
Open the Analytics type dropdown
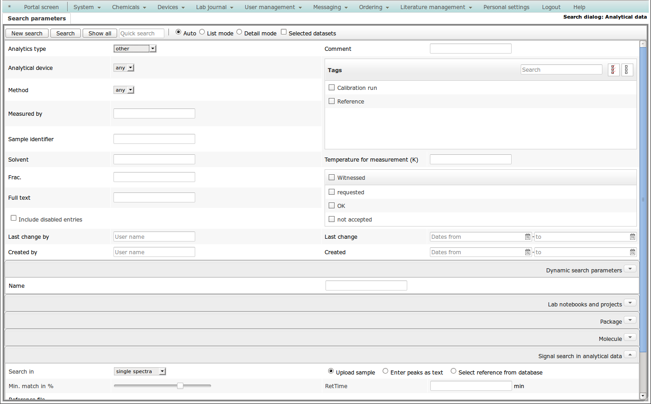[135, 49]
